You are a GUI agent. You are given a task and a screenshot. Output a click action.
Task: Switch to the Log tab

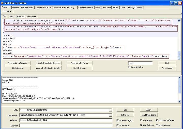[73, 8]
